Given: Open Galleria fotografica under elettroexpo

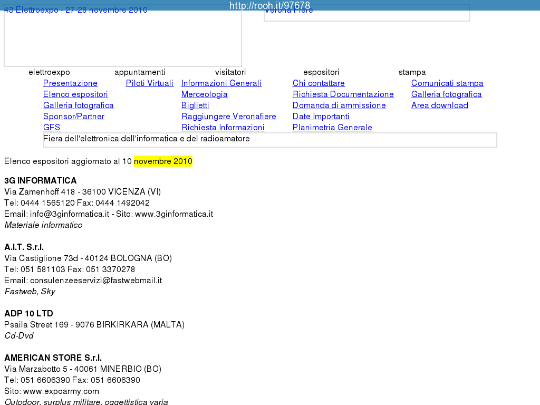Looking at the screenshot, I should pos(78,105).
